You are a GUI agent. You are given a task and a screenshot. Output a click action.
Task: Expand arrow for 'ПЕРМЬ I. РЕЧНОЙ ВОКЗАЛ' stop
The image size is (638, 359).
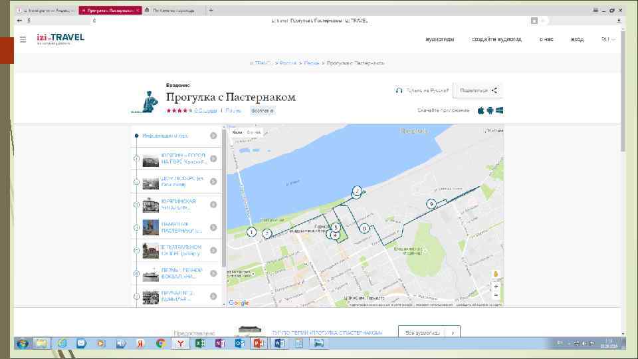(213, 273)
